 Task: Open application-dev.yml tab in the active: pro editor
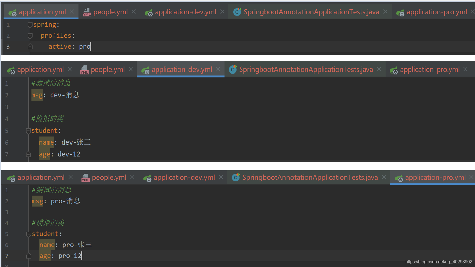click(x=186, y=12)
